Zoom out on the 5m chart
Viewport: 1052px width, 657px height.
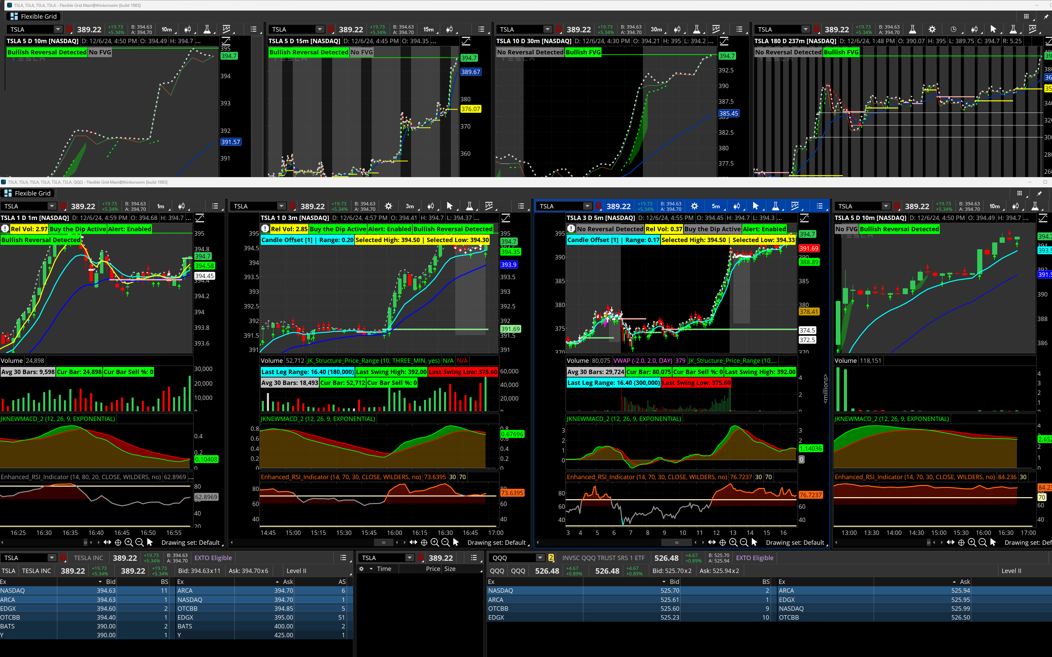(744, 542)
